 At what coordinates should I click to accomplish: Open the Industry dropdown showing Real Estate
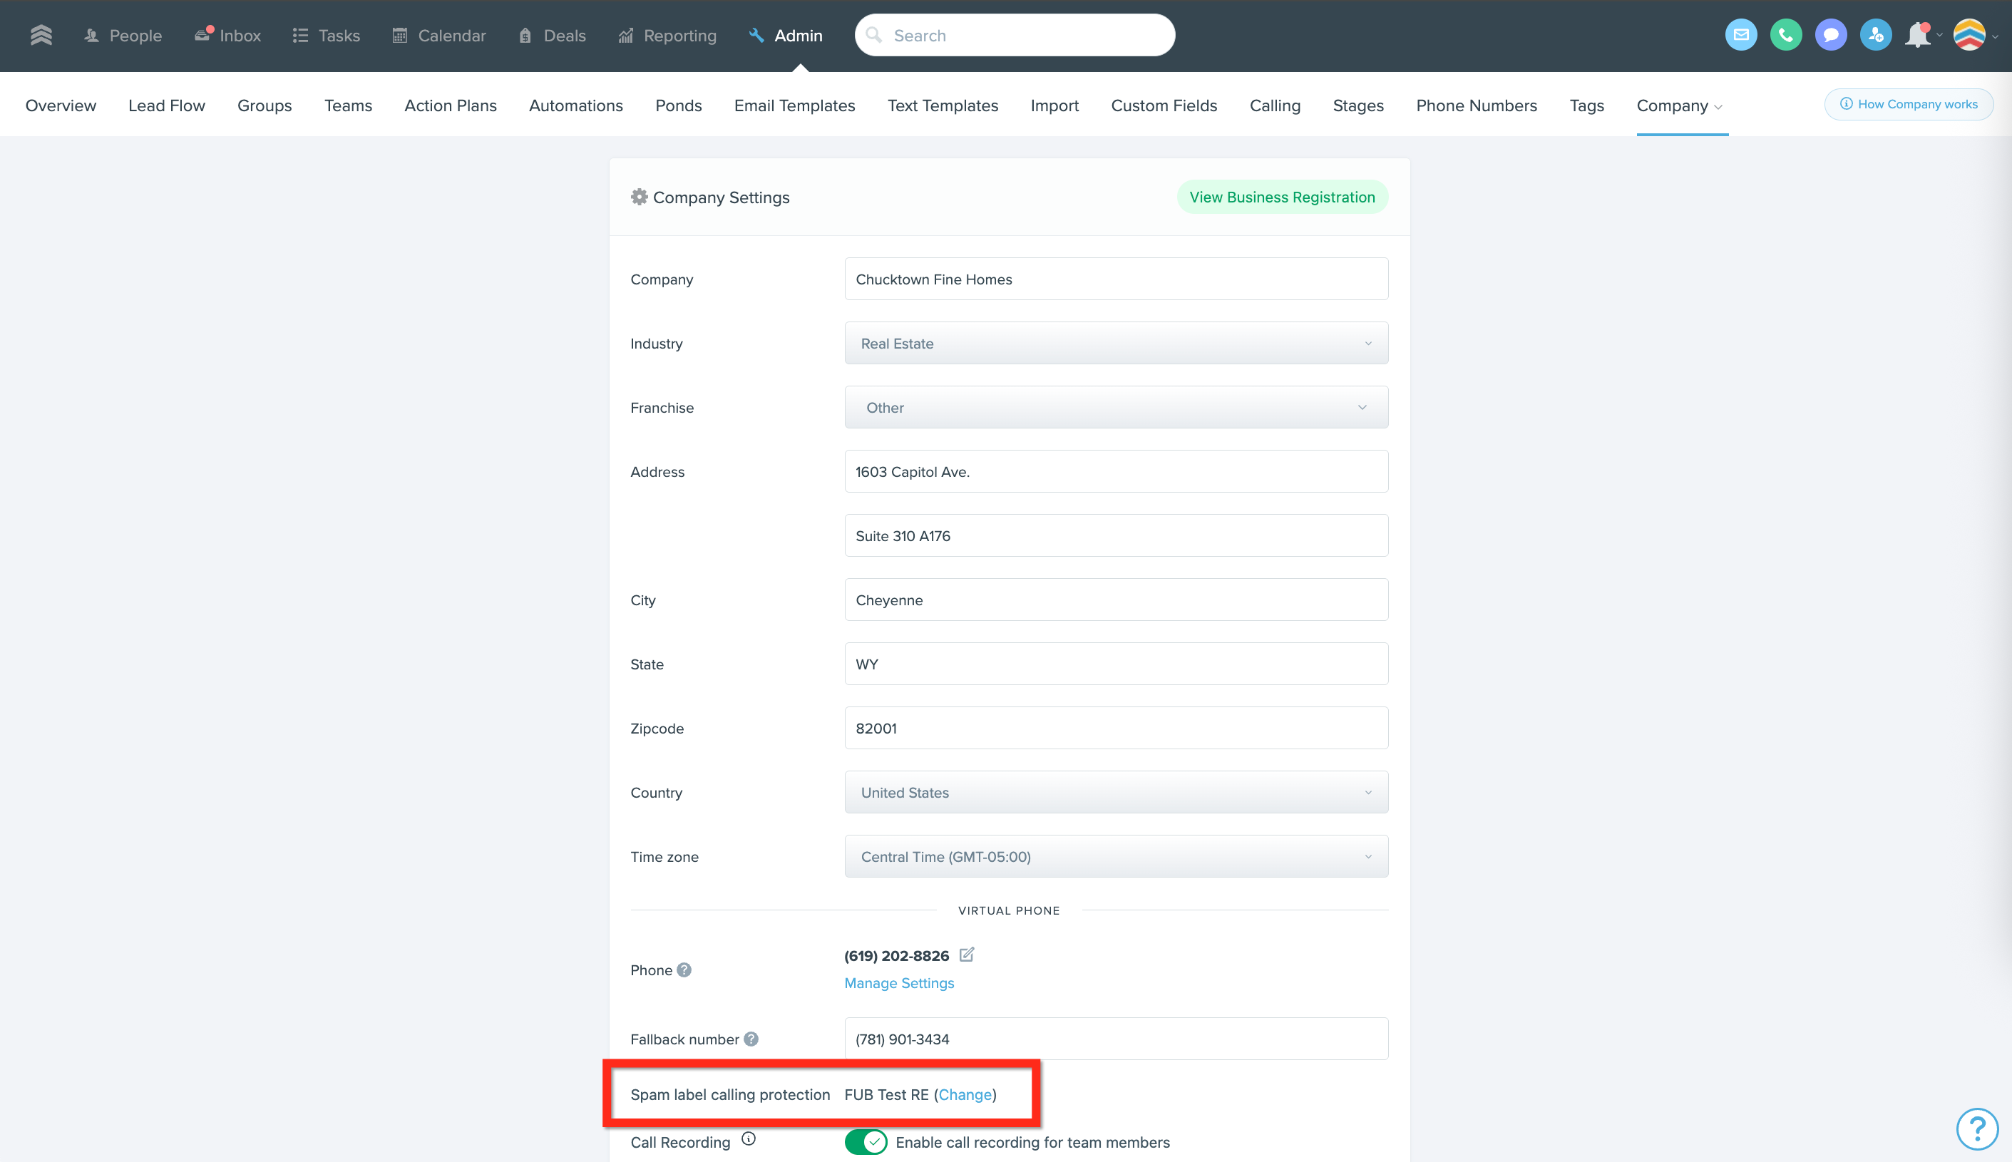[x=1115, y=342]
